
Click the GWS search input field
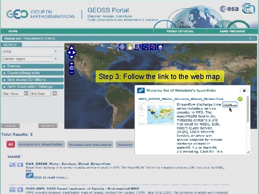(28, 52)
